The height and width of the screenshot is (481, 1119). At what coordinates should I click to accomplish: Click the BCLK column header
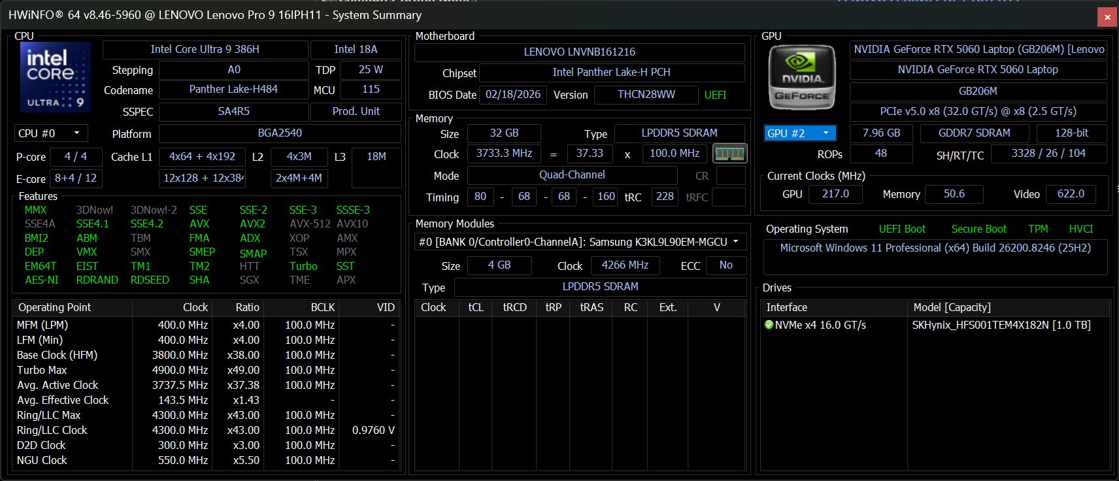click(x=322, y=307)
